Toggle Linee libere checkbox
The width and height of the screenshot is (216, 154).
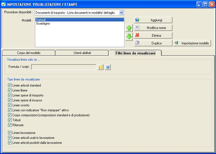pyautogui.click(x=10, y=90)
